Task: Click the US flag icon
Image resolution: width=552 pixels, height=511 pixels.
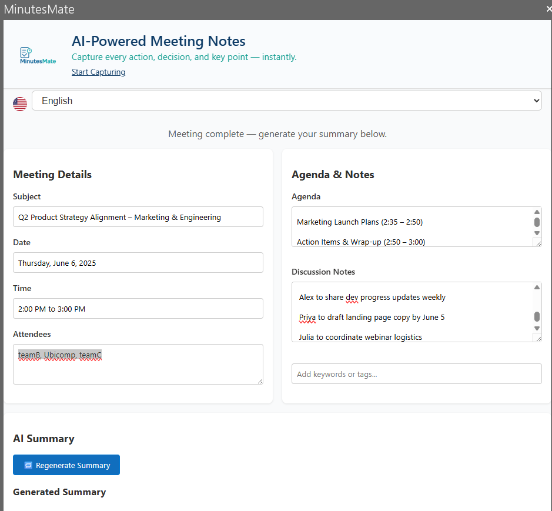Action: pyautogui.click(x=20, y=104)
